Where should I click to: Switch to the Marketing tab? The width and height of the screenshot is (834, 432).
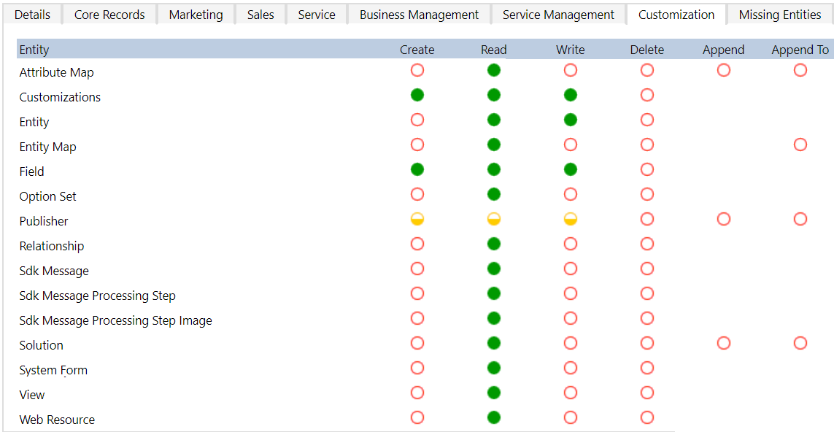[x=196, y=14]
